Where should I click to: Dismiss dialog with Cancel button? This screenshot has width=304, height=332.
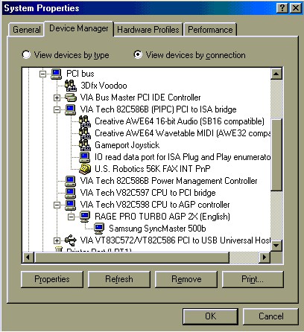point(270,316)
